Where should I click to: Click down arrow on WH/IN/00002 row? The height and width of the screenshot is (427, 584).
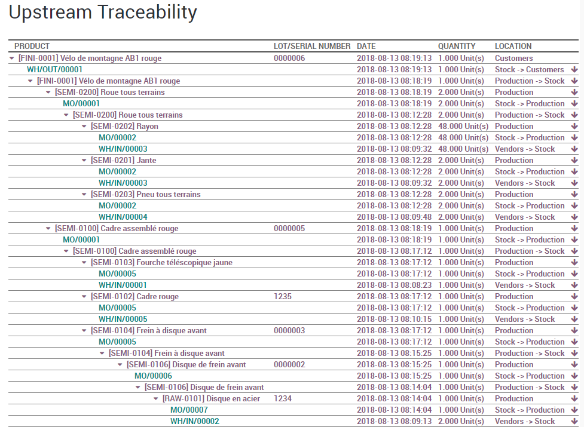[574, 422]
